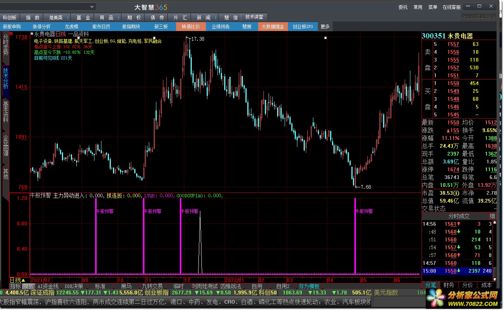Viewport: 504px width, 310px height.
Task: Click the 创业板指 index in status bar
Action: [156, 292]
